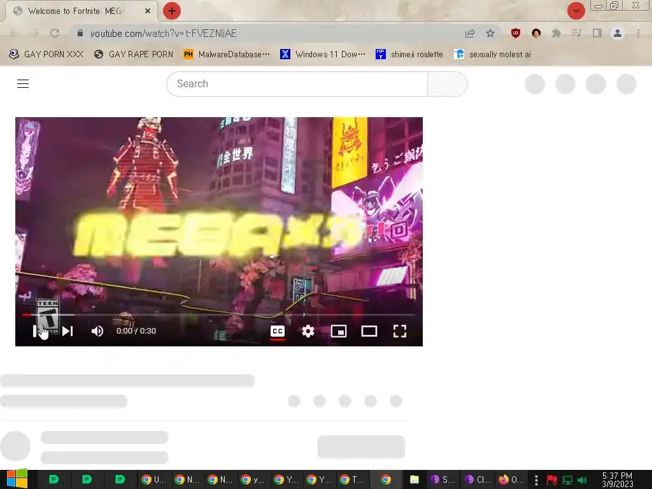
Task: Open the Extensions puzzle menu
Action: [x=556, y=33]
